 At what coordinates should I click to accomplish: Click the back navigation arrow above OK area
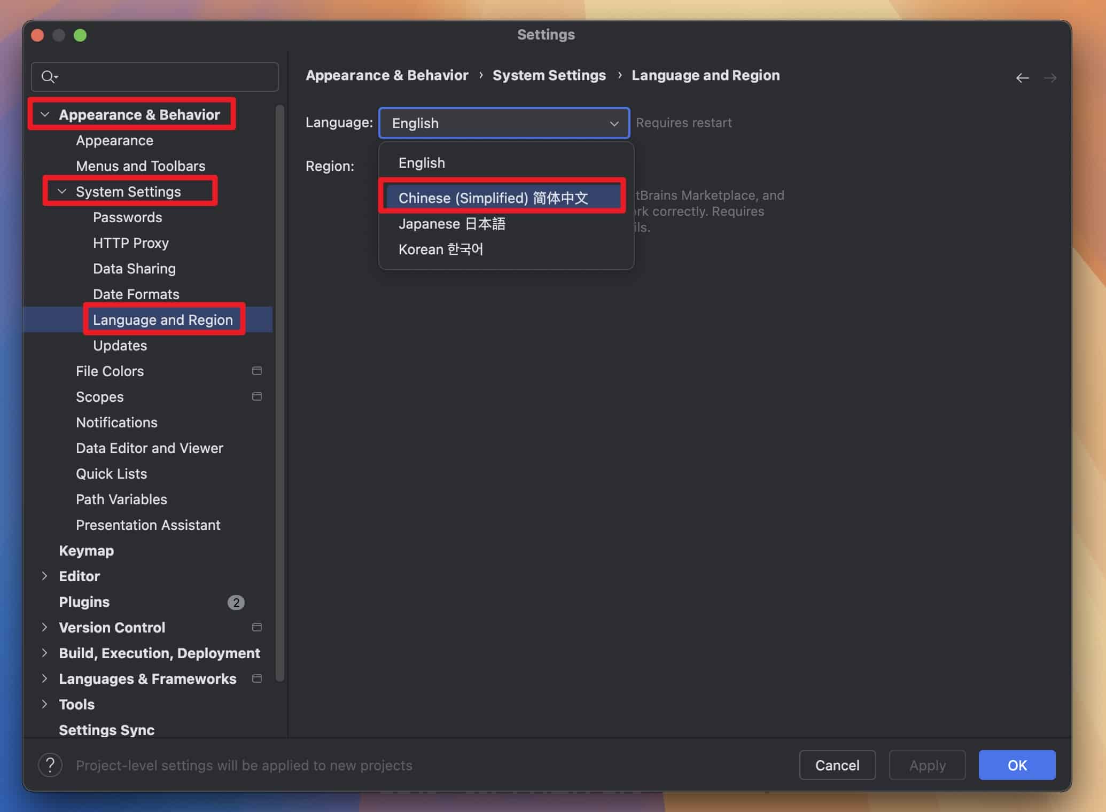tap(1022, 77)
